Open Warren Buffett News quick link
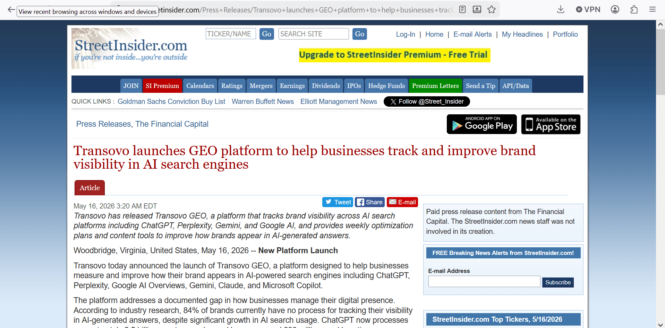665x328 pixels. point(263,101)
